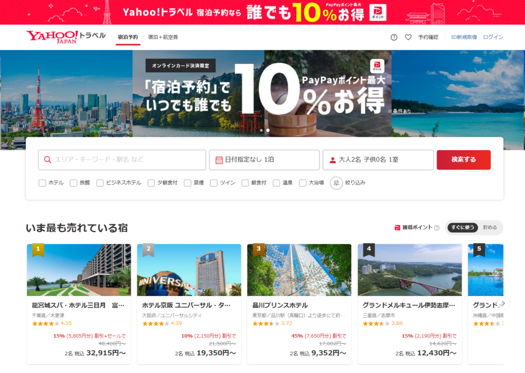Check the 大浴場 checkbox

[x=302, y=183]
